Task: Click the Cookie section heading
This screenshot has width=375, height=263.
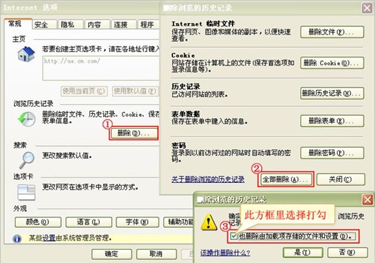Action: (183, 55)
